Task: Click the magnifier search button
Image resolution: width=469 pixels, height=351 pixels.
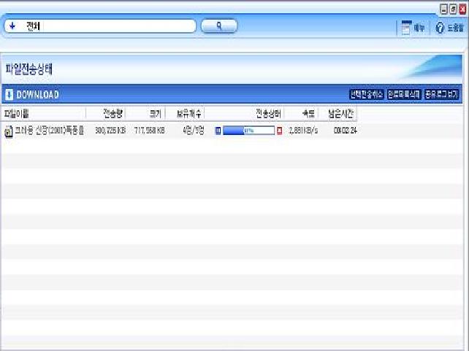Action: click(218, 26)
